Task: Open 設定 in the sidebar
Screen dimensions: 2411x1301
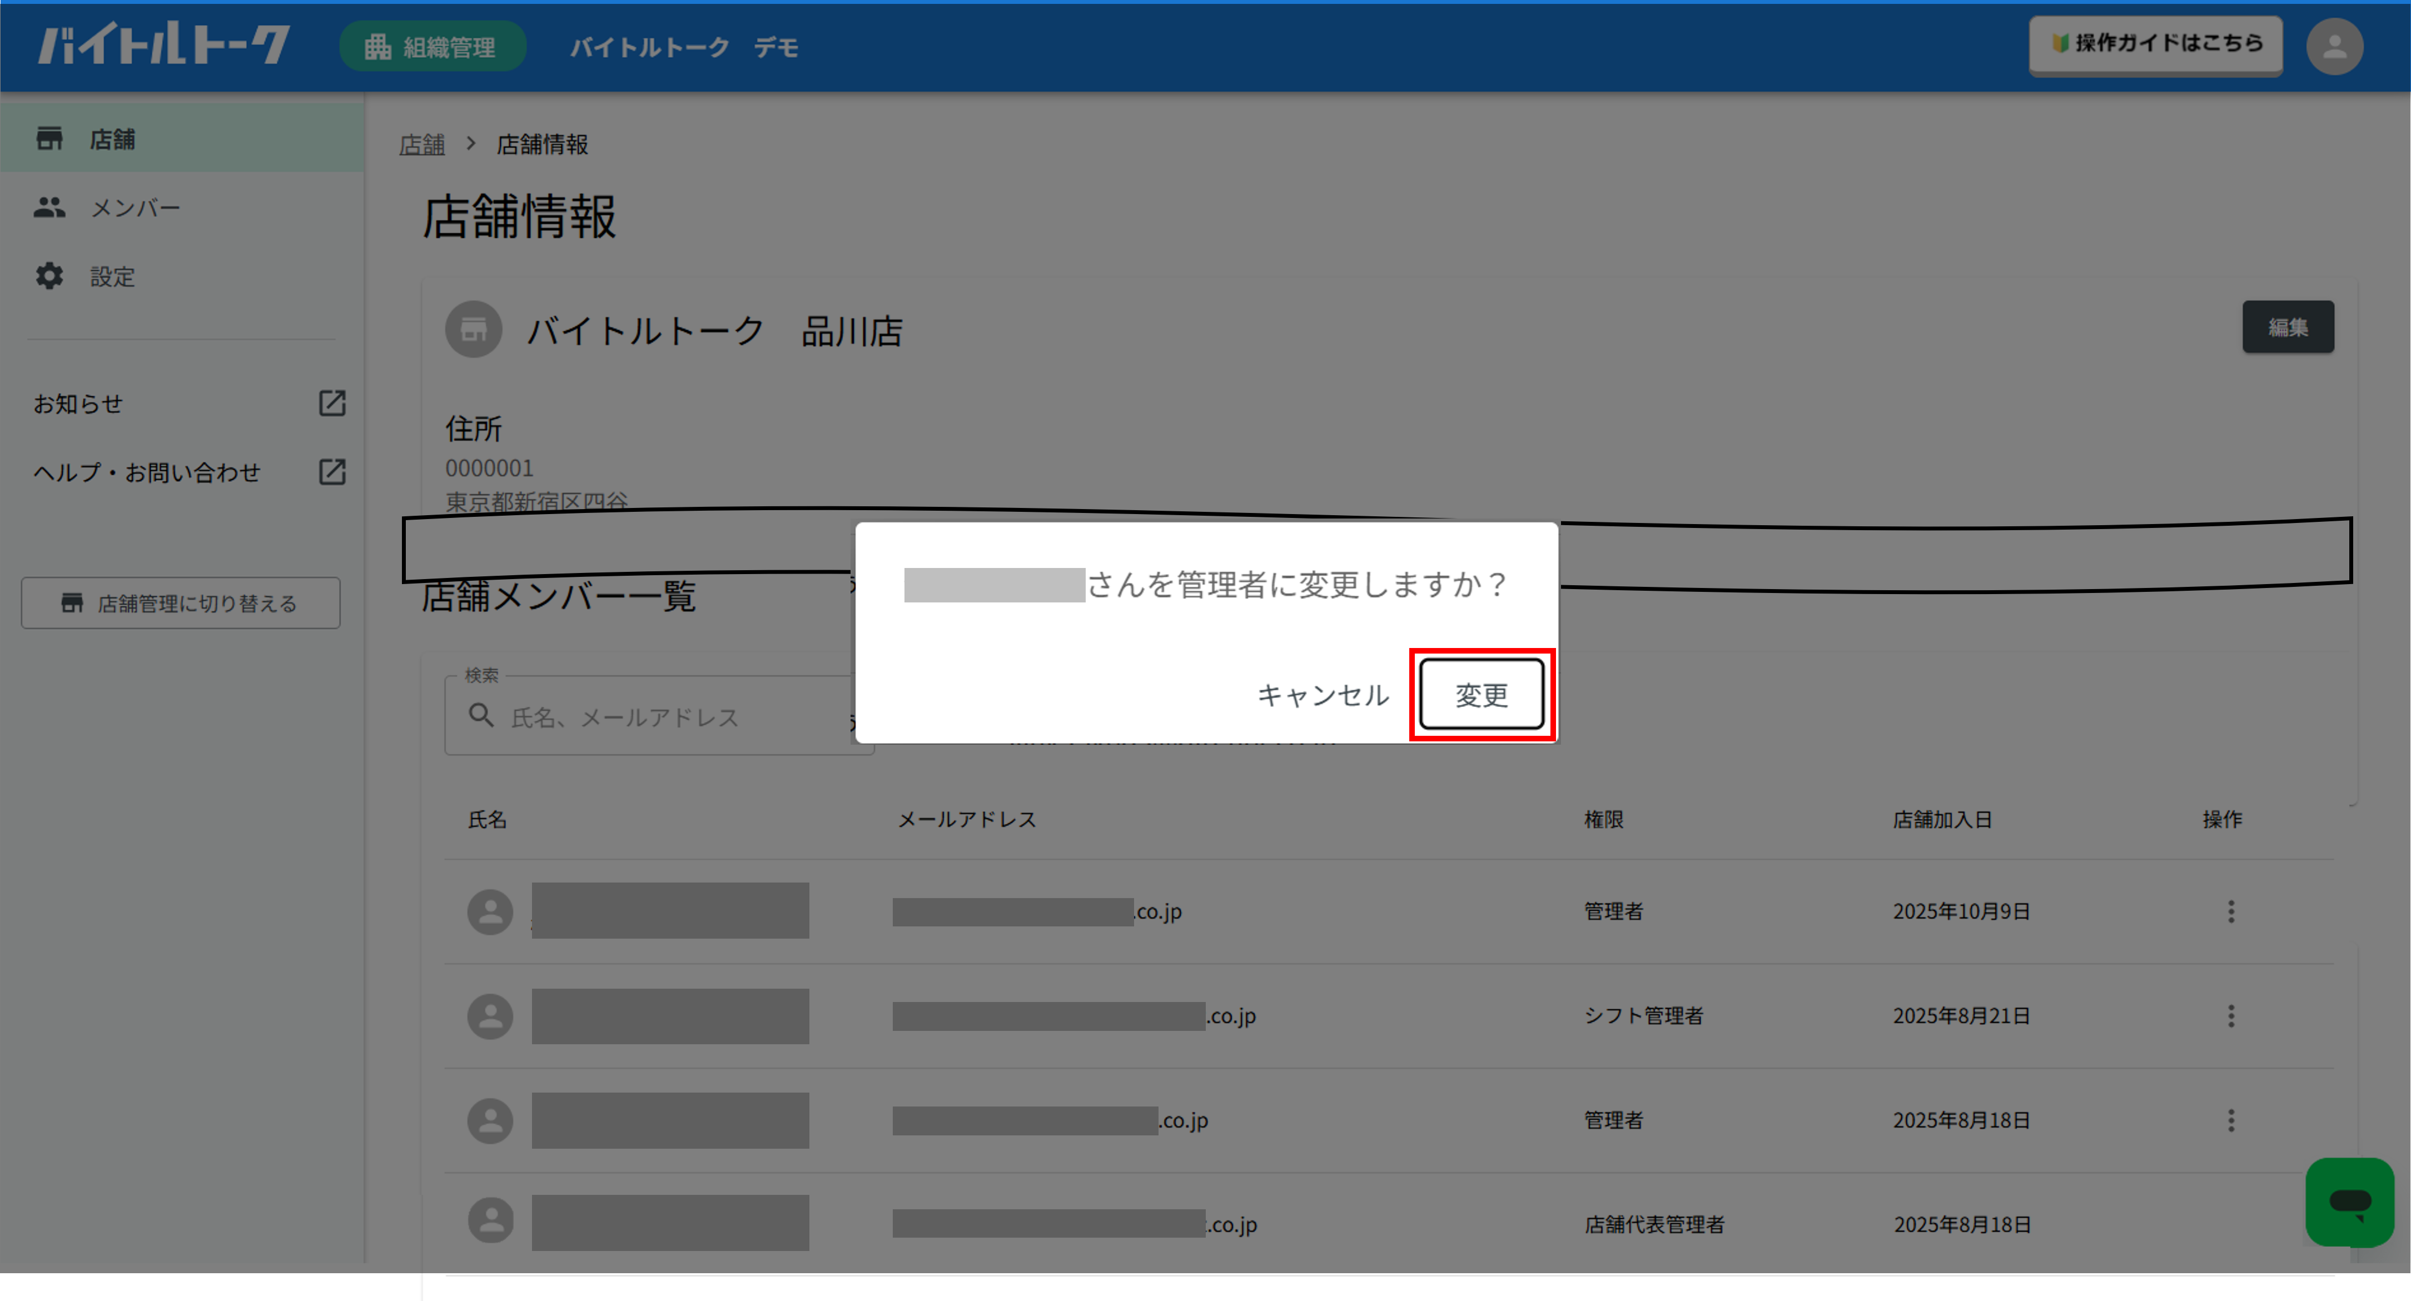Action: [x=182, y=276]
